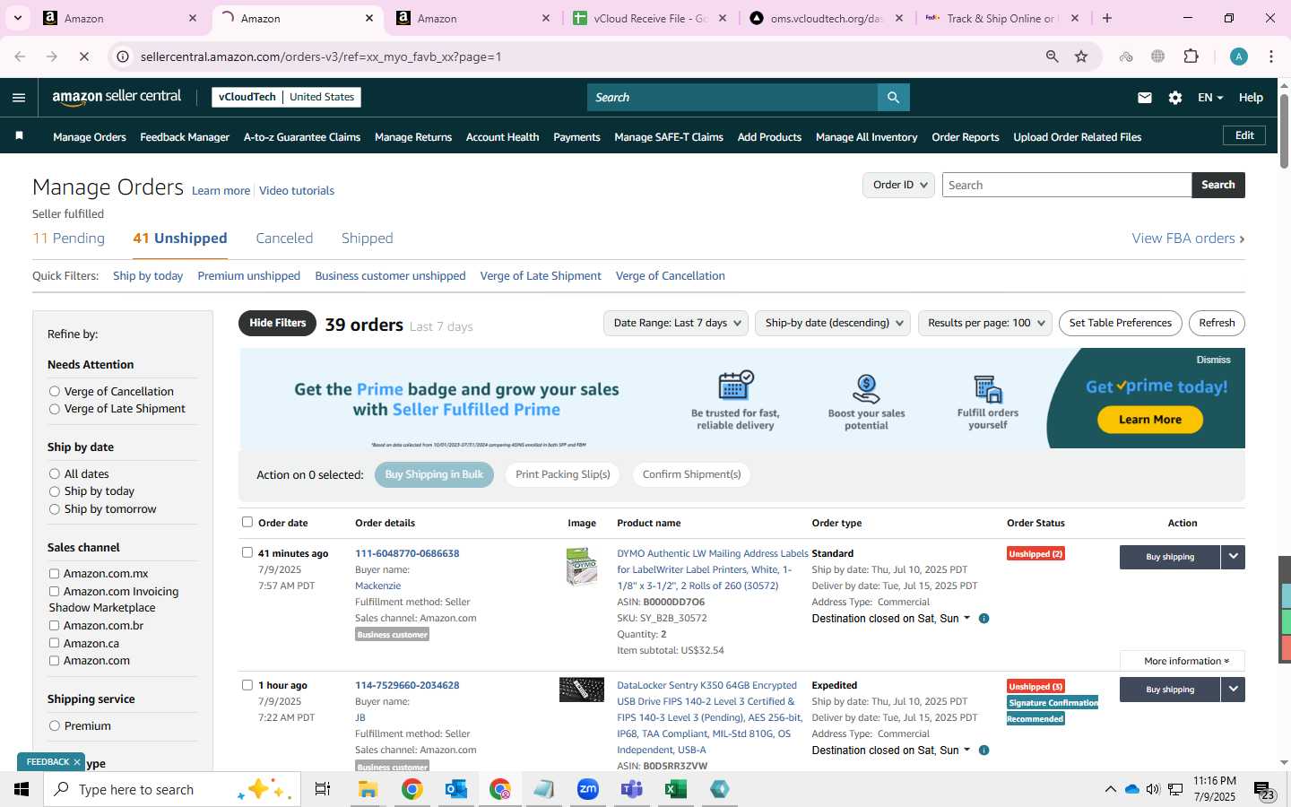Apply the Premium unshipped quick filter
Viewport: 1291px width, 807px height.
click(248, 275)
